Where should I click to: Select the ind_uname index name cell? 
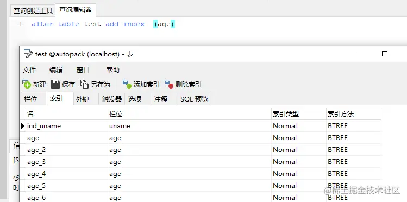coord(67,126)
